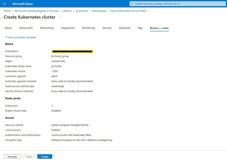Click the Kubernetes cluster name label
The width and height of the screenshot is (227, 160).
point(18,66)
